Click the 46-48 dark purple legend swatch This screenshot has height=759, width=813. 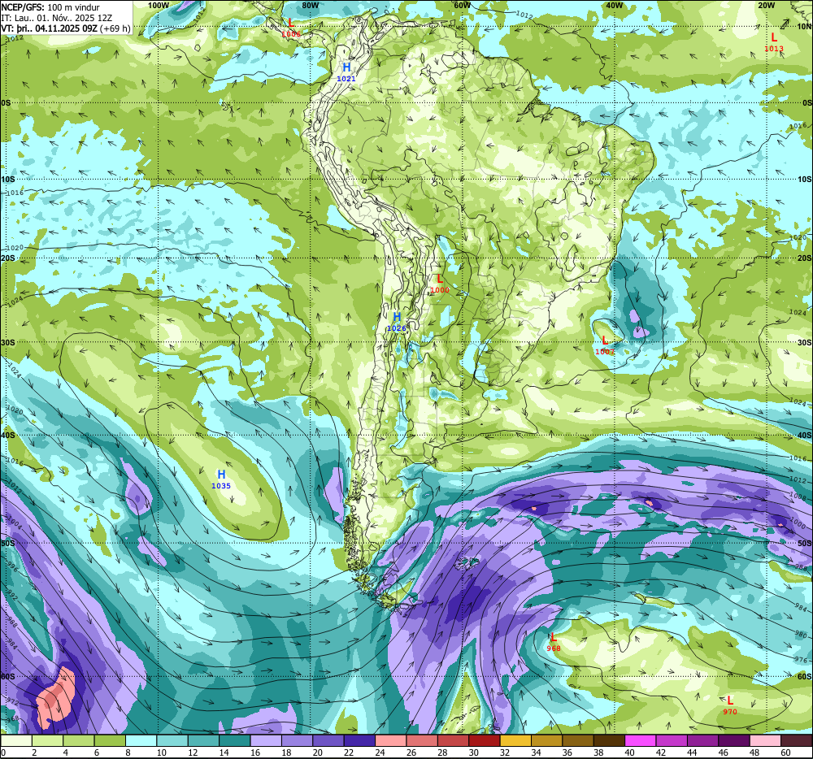tap(733, 740)
